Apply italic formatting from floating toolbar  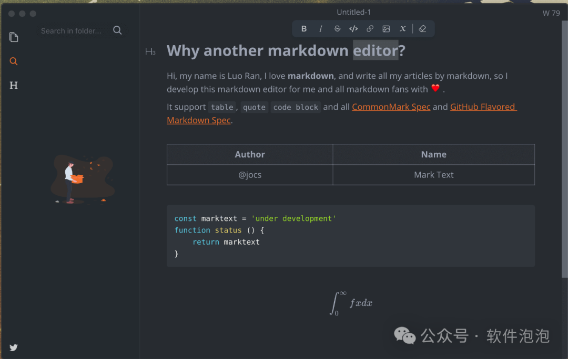(321, 28)
